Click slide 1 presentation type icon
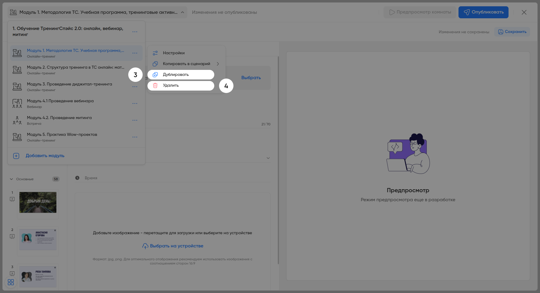This screenshot has width=540, height=293. tap(12, 199)
